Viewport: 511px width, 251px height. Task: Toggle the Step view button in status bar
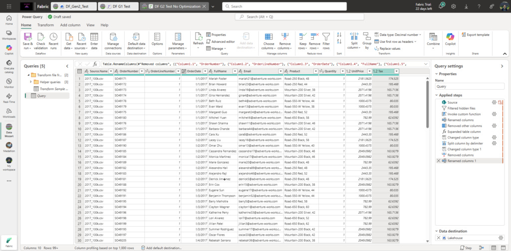tap(466, 248)
